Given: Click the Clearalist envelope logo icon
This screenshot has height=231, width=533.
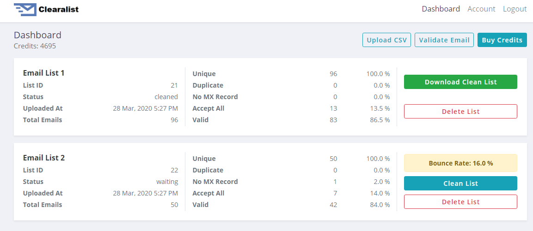Looking at the screenshot, I should (x=25, y=9).
